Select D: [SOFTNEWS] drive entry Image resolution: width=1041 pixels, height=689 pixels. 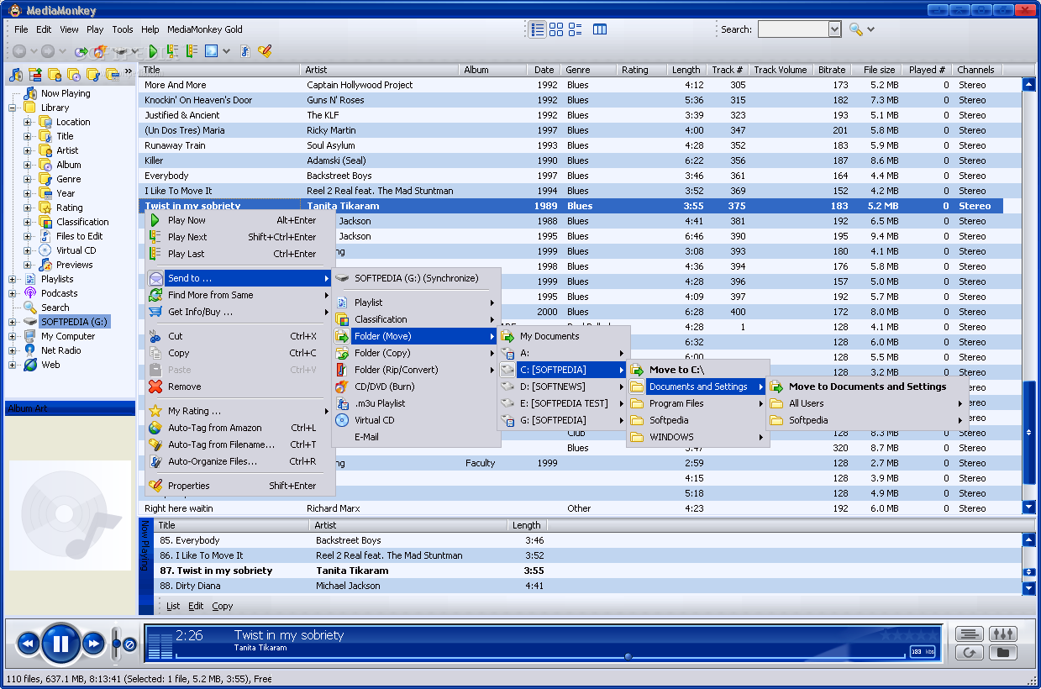point(564,387)
